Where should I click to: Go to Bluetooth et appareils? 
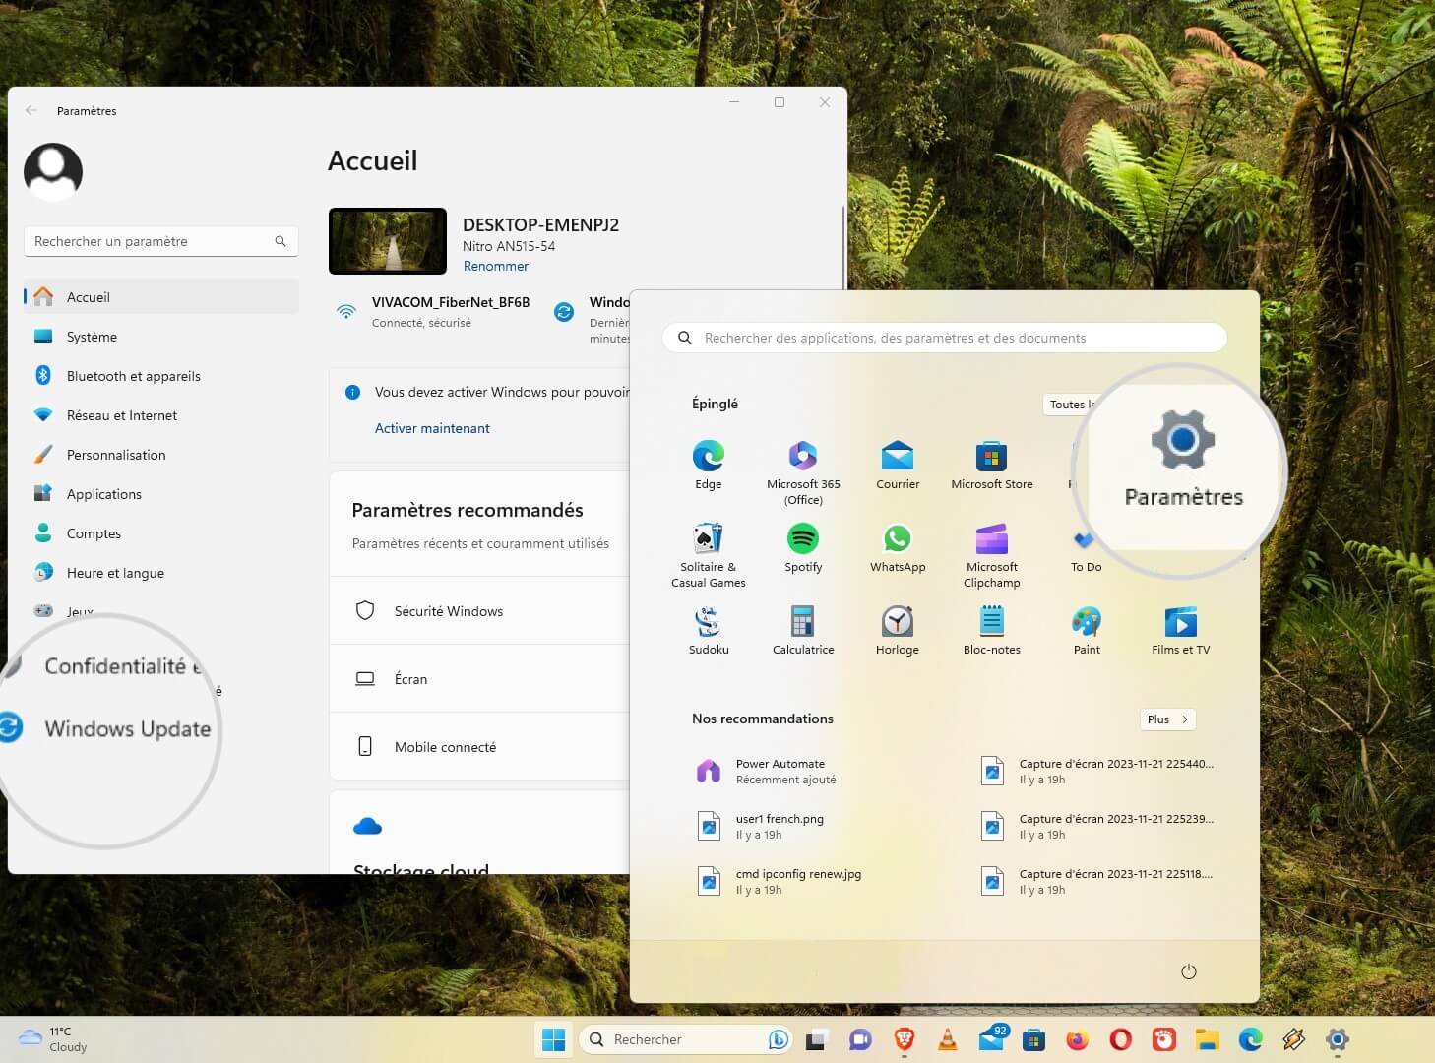(161, 375)
